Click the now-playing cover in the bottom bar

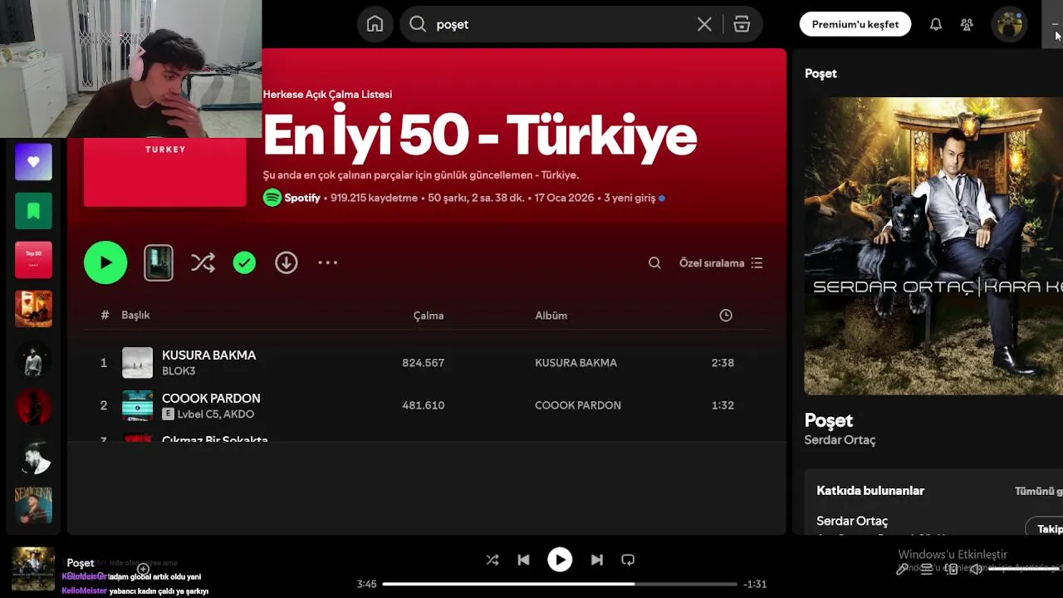tap(33, 568)
